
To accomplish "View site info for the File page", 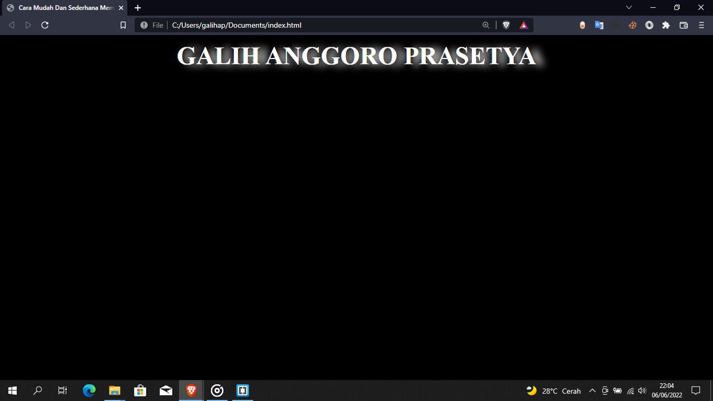I will (152, 25).
